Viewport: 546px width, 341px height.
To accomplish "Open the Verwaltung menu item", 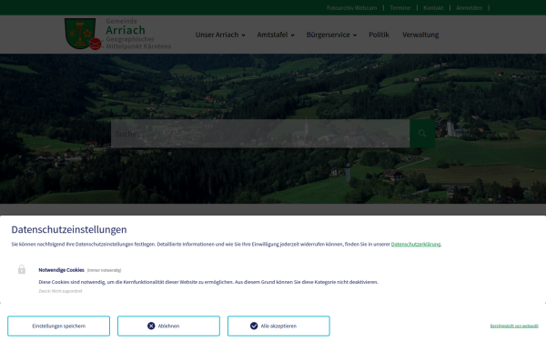I will pyautogui.click(x=420, y=35).
